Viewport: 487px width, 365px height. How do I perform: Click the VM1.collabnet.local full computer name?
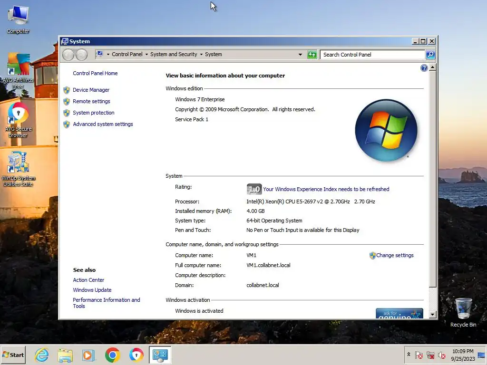(x=268, y=265)
